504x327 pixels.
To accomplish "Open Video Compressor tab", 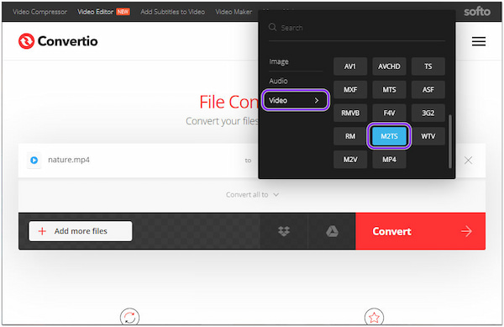I will [39, 12].
